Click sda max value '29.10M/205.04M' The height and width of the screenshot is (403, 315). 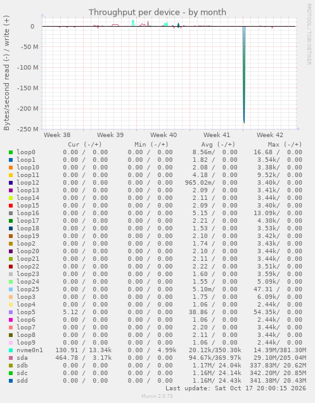click(x=280, y=358)
